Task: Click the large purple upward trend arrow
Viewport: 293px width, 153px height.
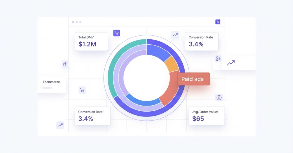Action: tap(231, 63)
